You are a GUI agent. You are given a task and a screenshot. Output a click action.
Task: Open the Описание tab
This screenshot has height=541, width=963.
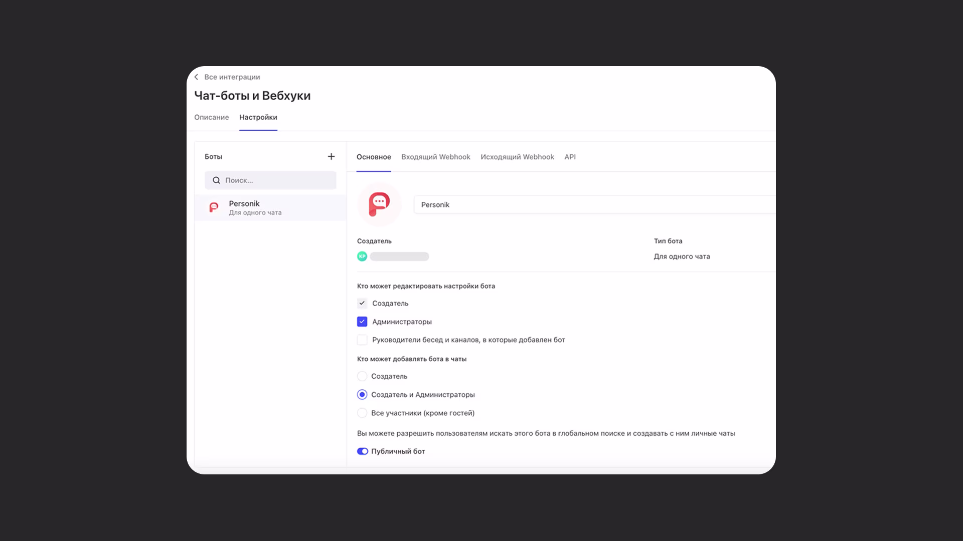tap(211, 117)
